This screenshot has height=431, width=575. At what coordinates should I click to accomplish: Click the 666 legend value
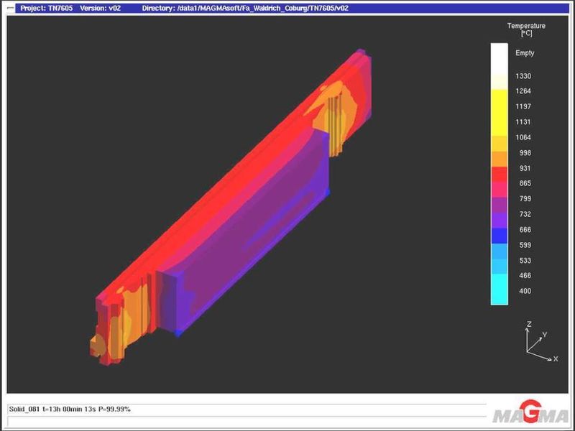(x=525, y=230)
